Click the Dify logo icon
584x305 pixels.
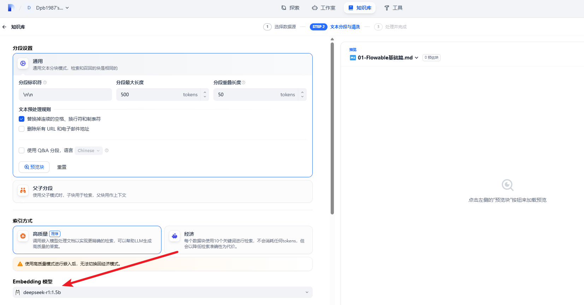point(11,8)
